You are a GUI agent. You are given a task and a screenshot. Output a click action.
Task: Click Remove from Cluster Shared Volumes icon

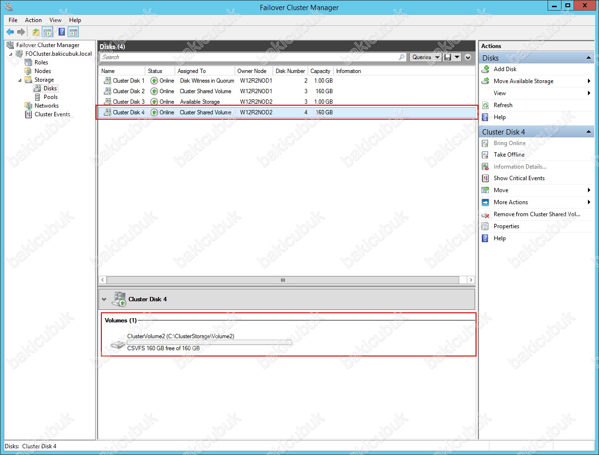pos(486,214)
